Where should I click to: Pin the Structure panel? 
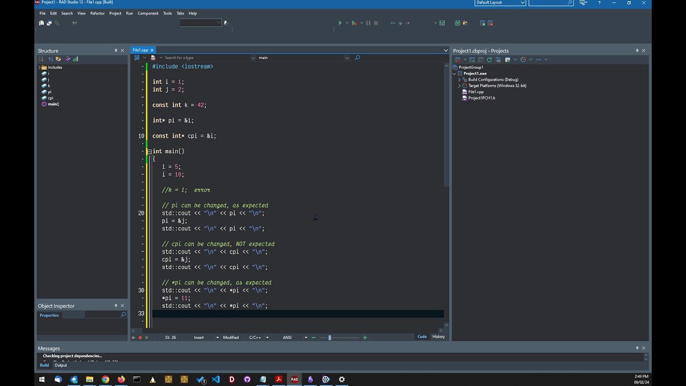[116, 50]
